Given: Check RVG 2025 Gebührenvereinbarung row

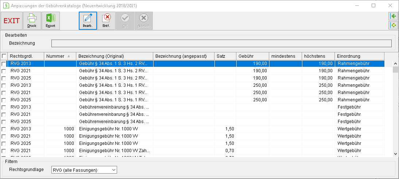Looking at the screenshot, I should 4,122.
